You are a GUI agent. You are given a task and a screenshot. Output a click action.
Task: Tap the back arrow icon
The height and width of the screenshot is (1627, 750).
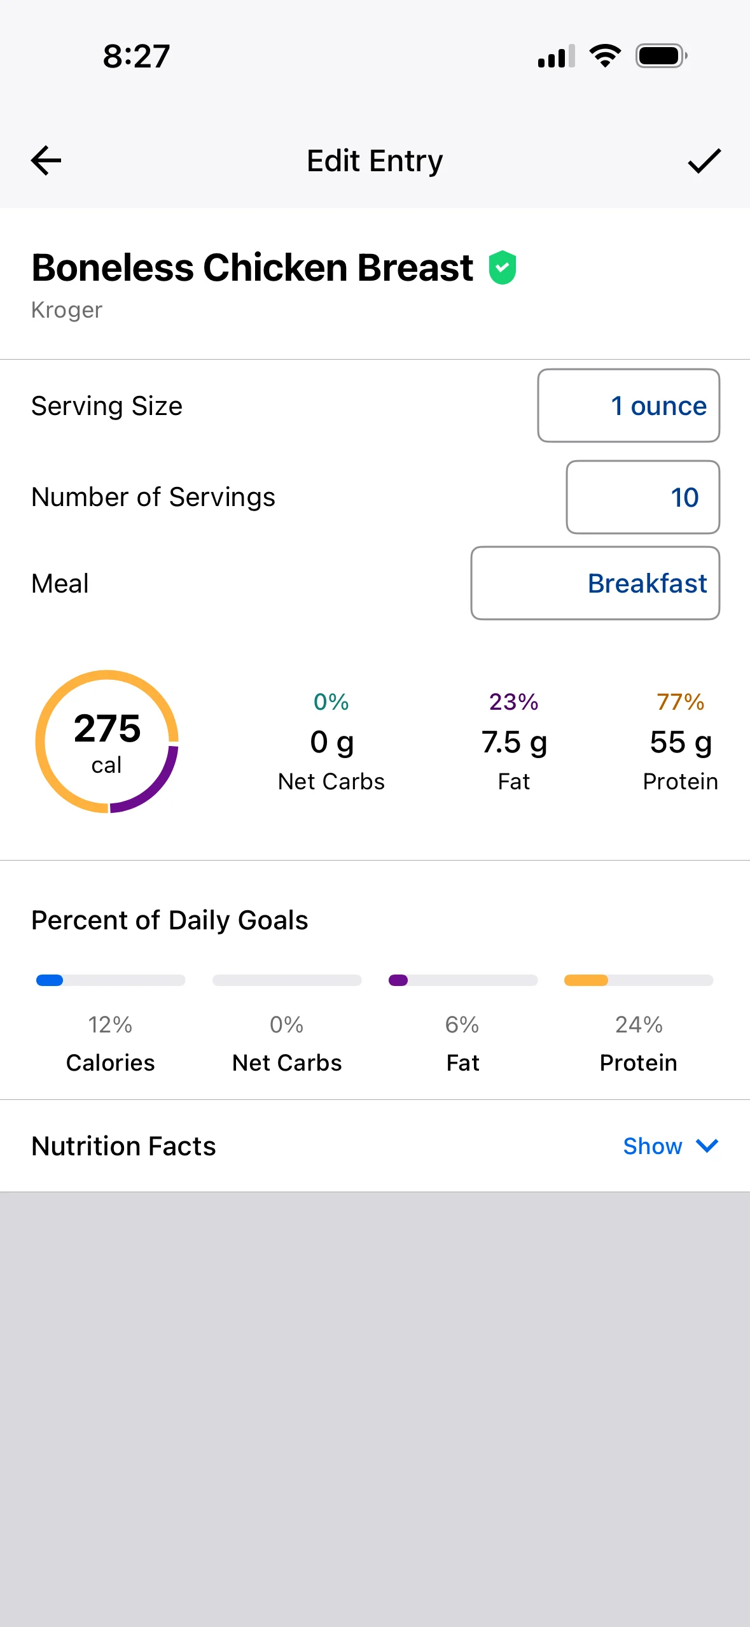46,160
